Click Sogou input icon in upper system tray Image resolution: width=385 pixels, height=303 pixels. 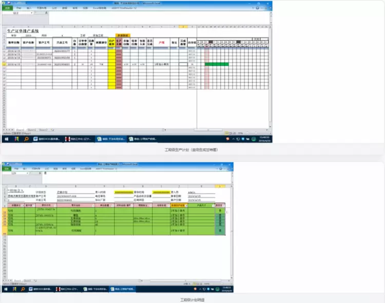[227, 139]
